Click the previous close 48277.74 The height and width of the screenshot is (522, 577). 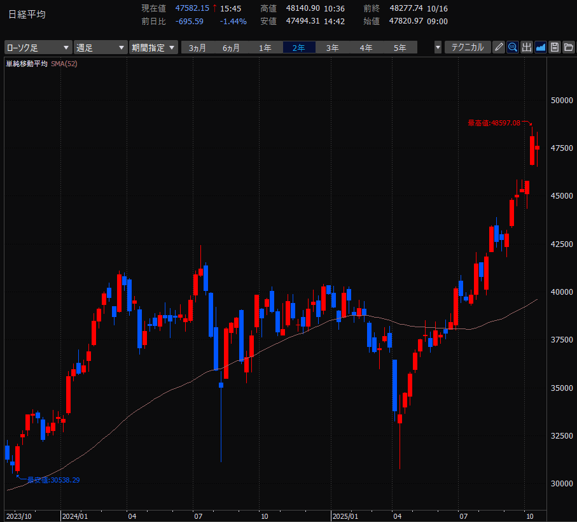(407, 8)
